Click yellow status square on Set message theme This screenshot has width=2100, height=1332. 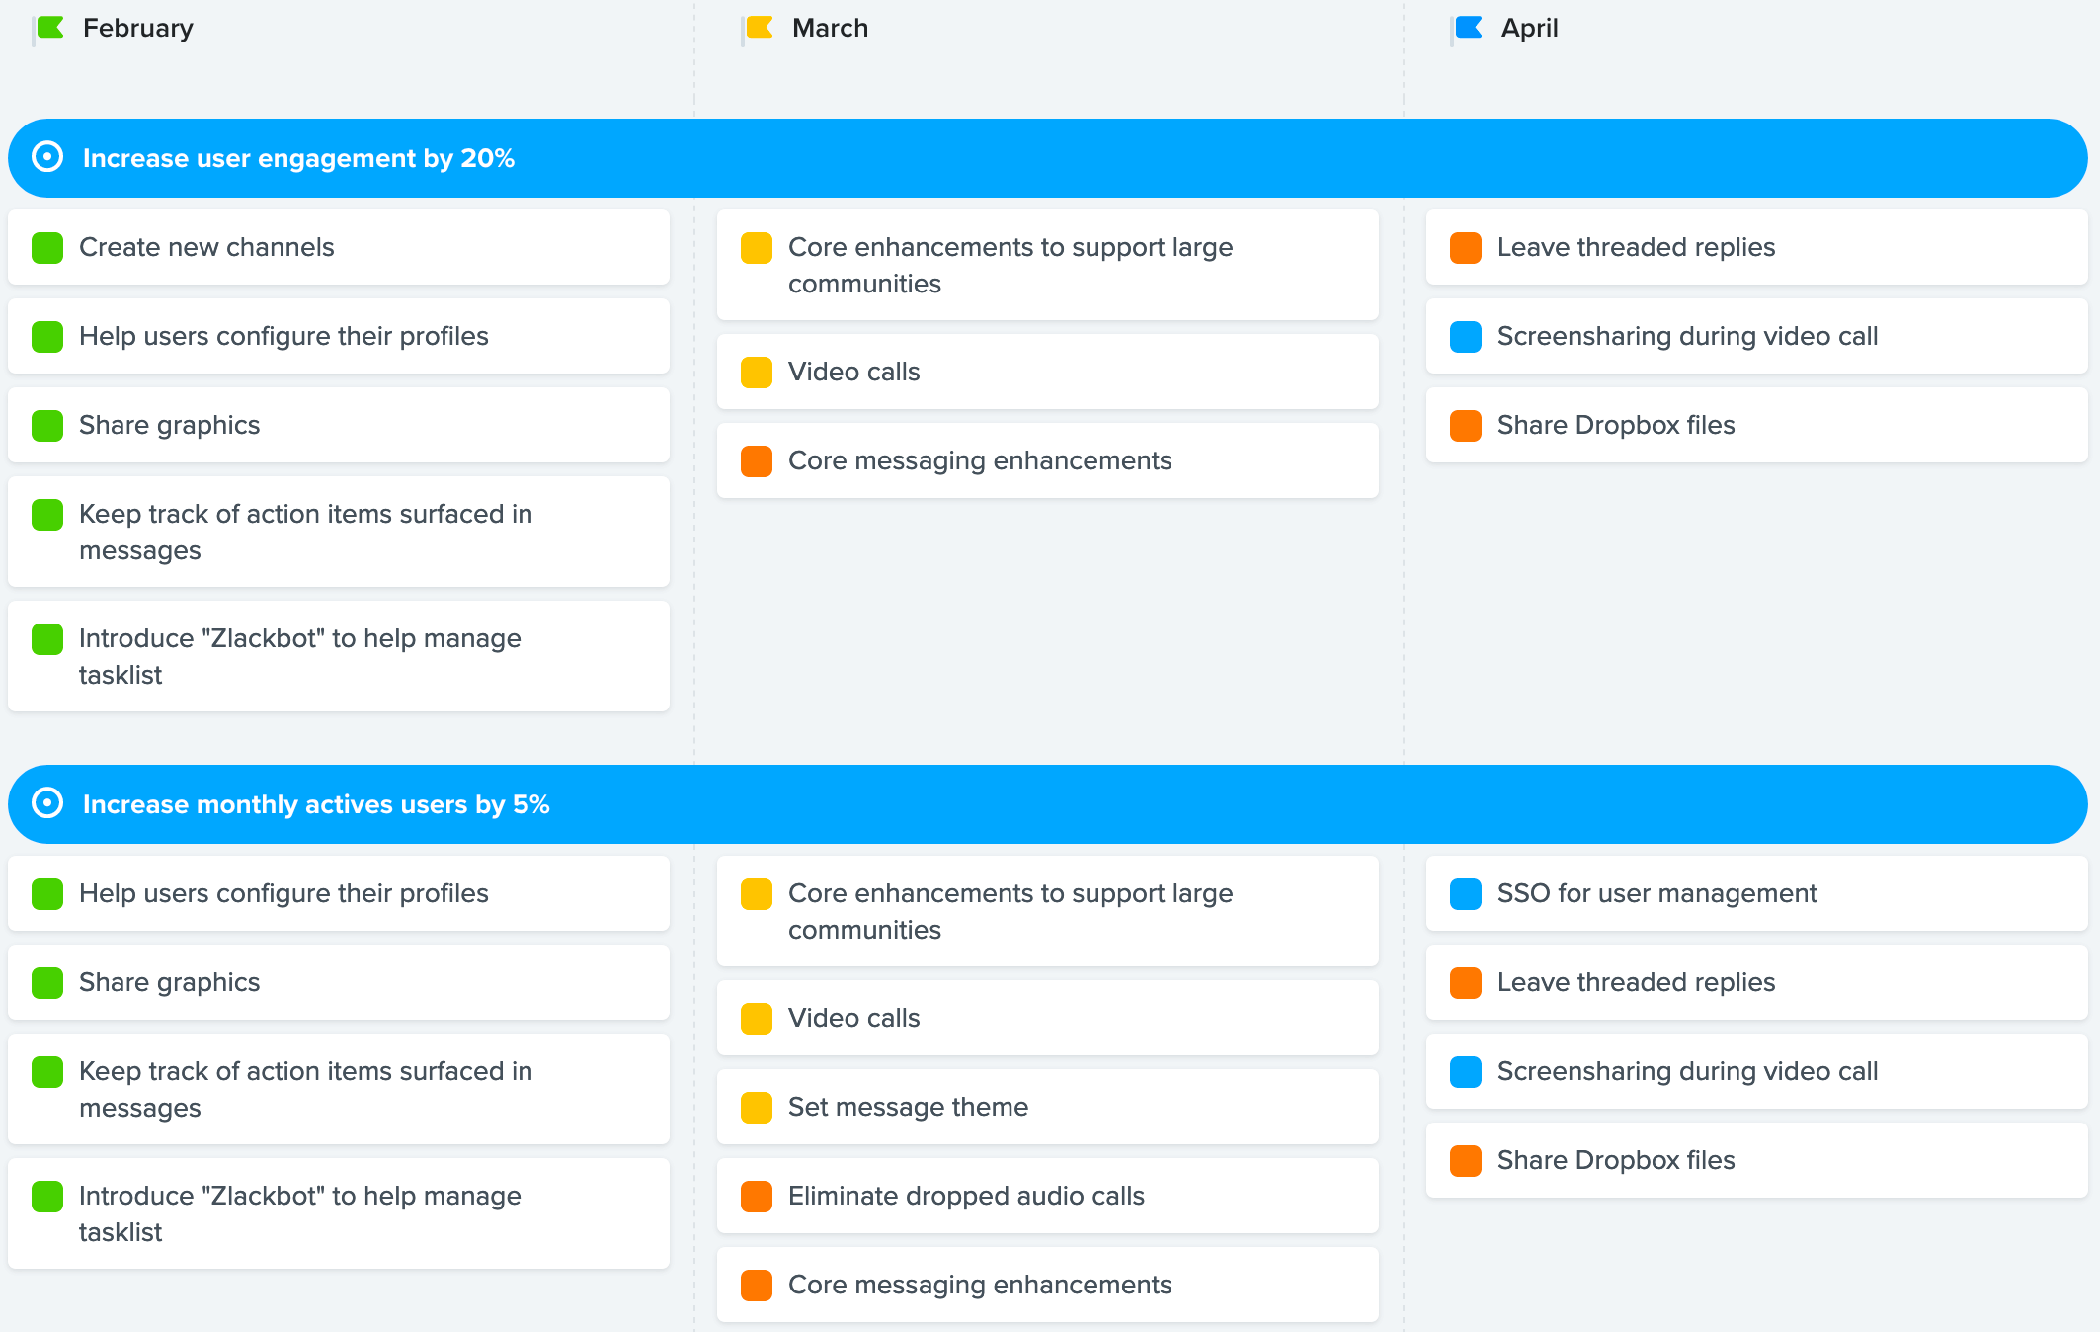(757, 1108)
